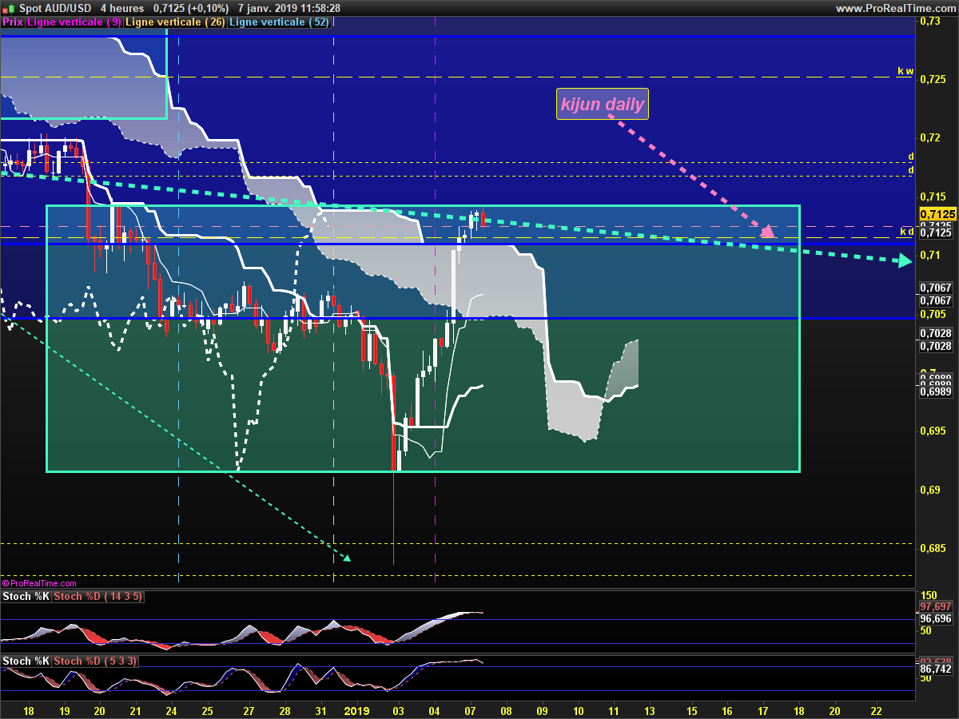The image size is (959, 719).
Task: Click the 0,6989 price tag on the axis
Action: tap(935, 391)
